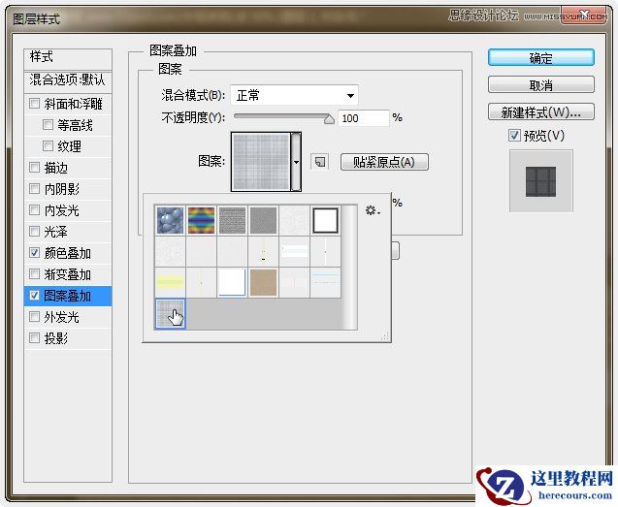
Task: Click the pattern thumbnail dropdown arrow
Action: pos(296,162)
